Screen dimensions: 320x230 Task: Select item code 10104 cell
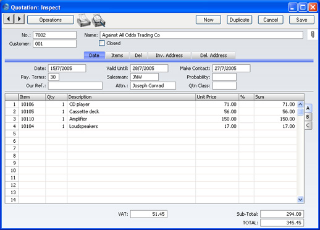32,126
